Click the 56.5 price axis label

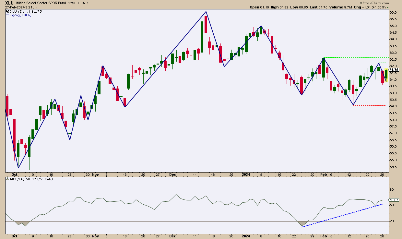tap(393, 140)
